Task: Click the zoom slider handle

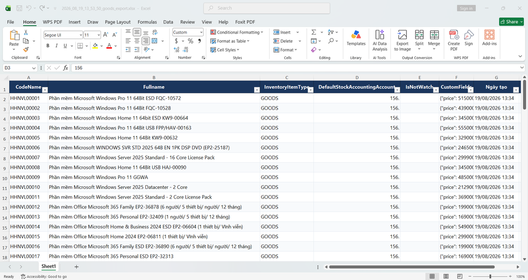Action: [490, 276]
